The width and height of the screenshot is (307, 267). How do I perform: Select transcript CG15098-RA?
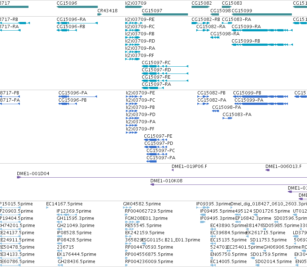[x=225, y=34]
